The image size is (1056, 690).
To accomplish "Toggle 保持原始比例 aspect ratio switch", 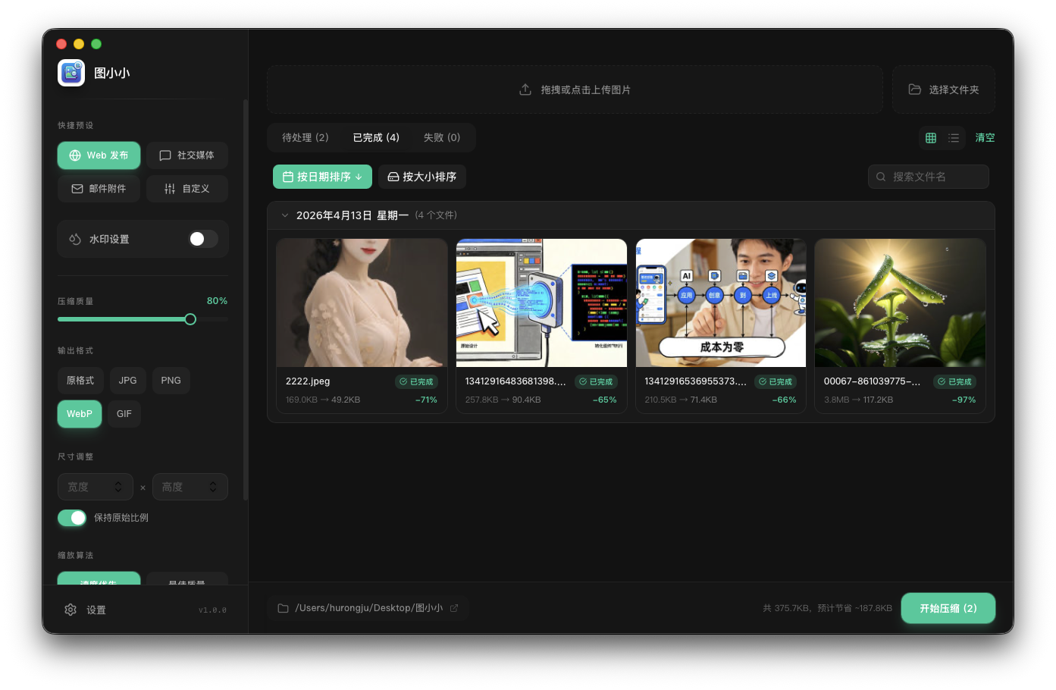I will (x=72, y=518).
